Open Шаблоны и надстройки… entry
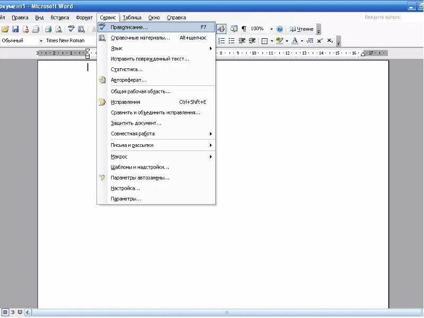 156,167
